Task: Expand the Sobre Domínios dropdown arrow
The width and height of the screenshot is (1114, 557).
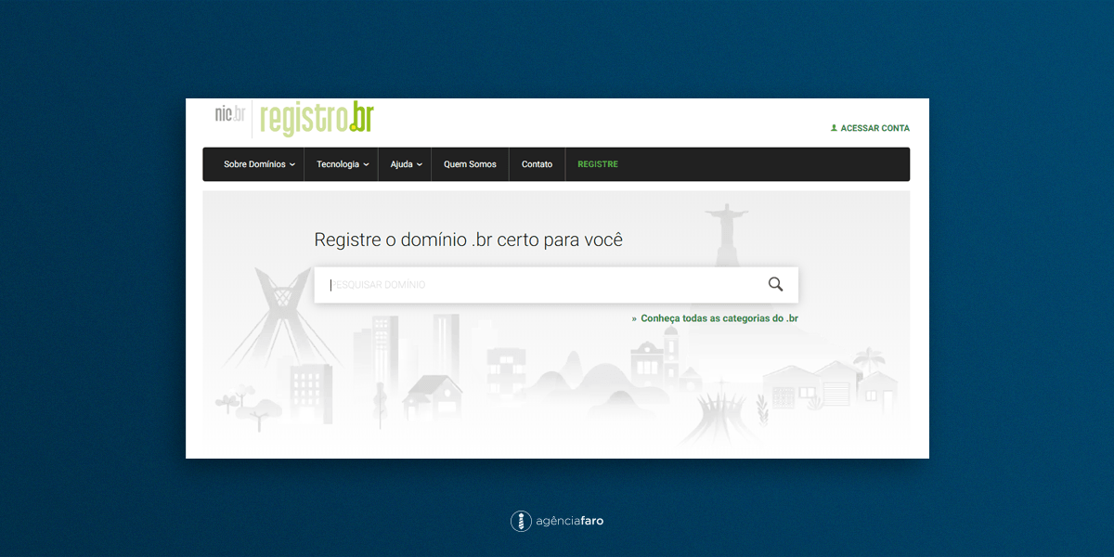Action: pos(292,164)
